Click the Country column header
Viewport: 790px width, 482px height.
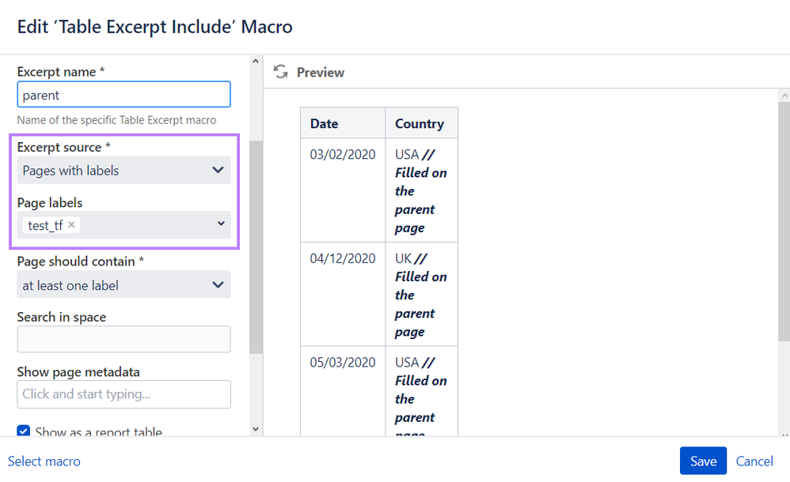pyautogui.click(x=420, y=123)
